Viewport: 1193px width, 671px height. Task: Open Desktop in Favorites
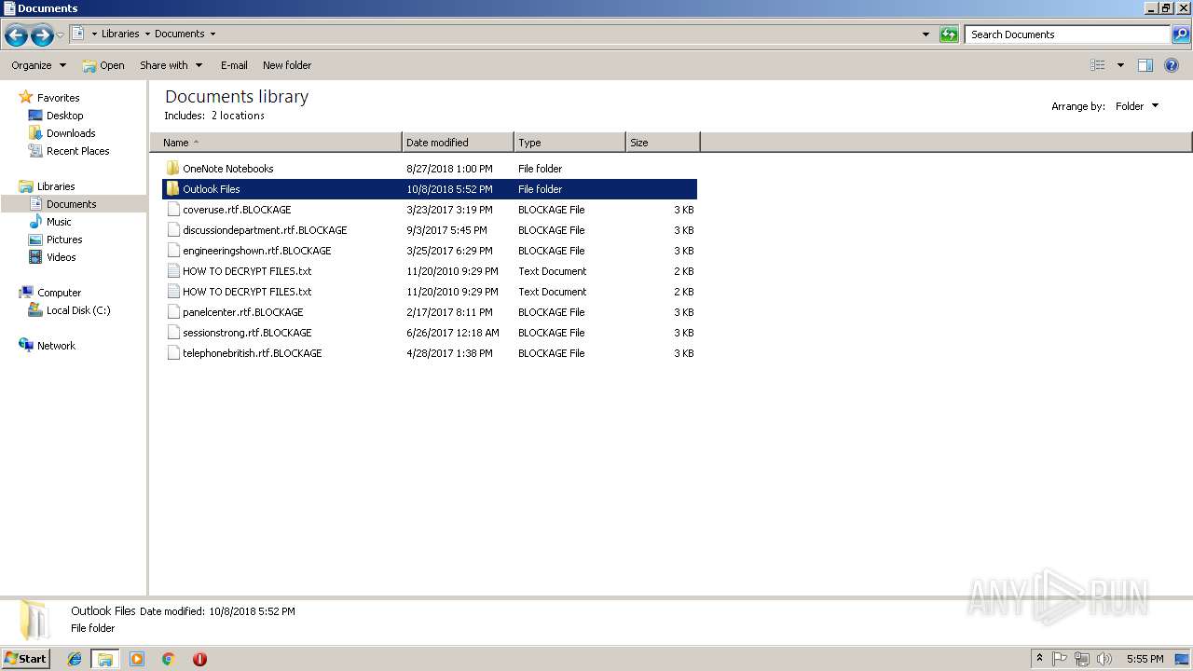[64, 116]
